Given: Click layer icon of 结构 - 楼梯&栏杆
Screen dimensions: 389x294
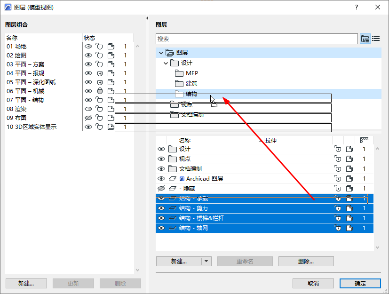Looking at the screenshot, I should tap(173, 218).
